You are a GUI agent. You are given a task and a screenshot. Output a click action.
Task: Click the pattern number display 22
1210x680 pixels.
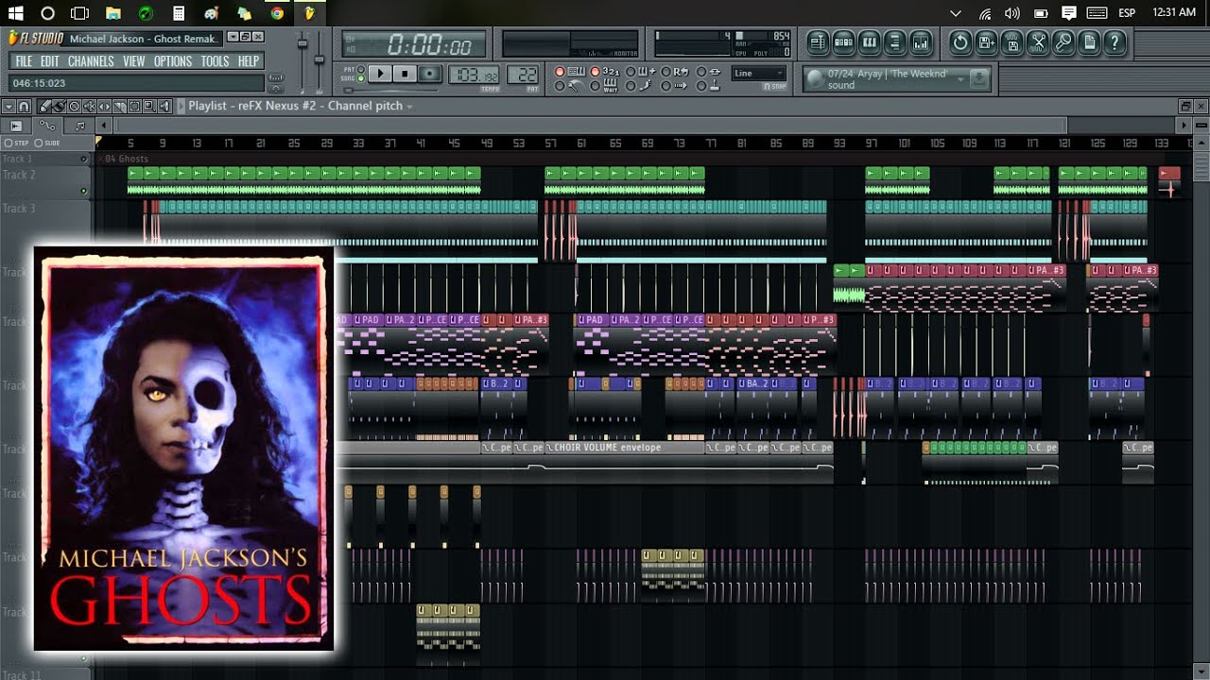click(x=522, y=74)
